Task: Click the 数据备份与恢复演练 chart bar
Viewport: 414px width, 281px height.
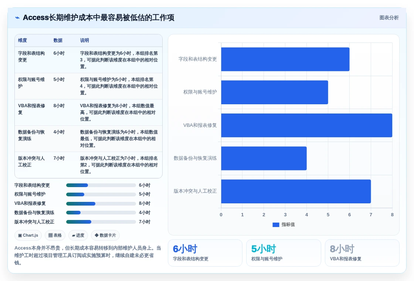Action: click(264, 158)
